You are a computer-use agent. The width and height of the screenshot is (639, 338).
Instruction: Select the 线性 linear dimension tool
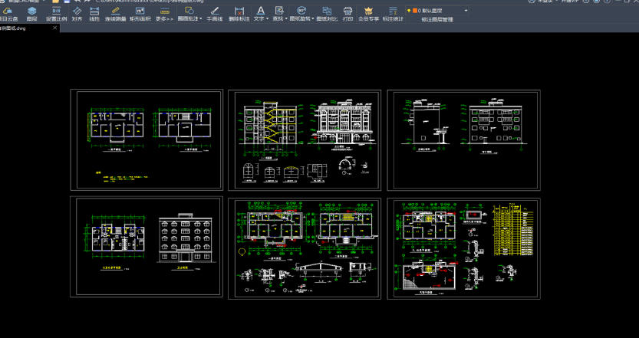tap(94, 13)
